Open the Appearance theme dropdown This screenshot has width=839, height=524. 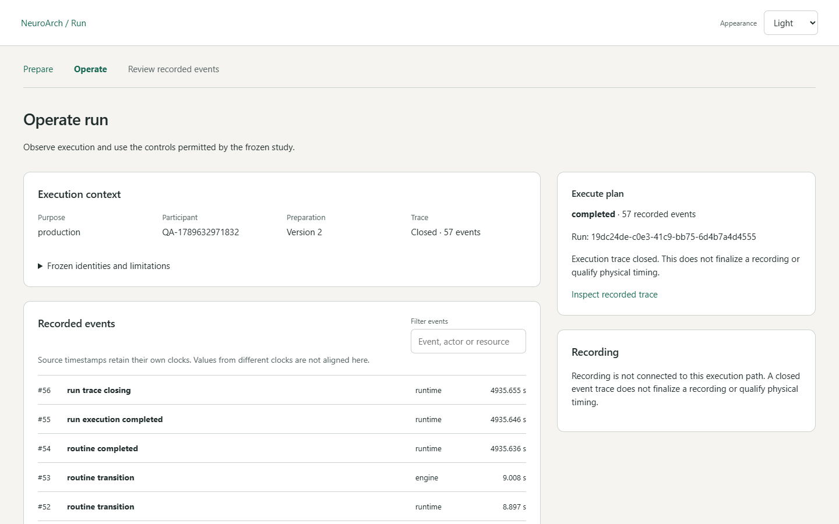[791, 23]
